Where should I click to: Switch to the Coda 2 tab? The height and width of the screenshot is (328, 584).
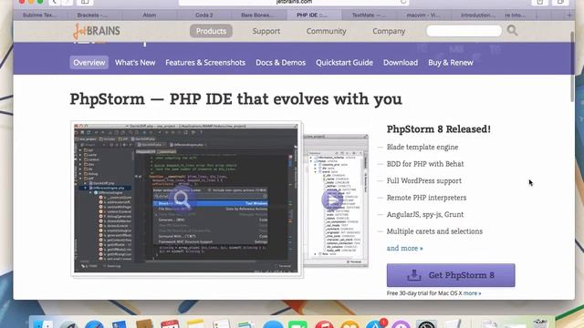pyautogui.click(x=204, y=15)
